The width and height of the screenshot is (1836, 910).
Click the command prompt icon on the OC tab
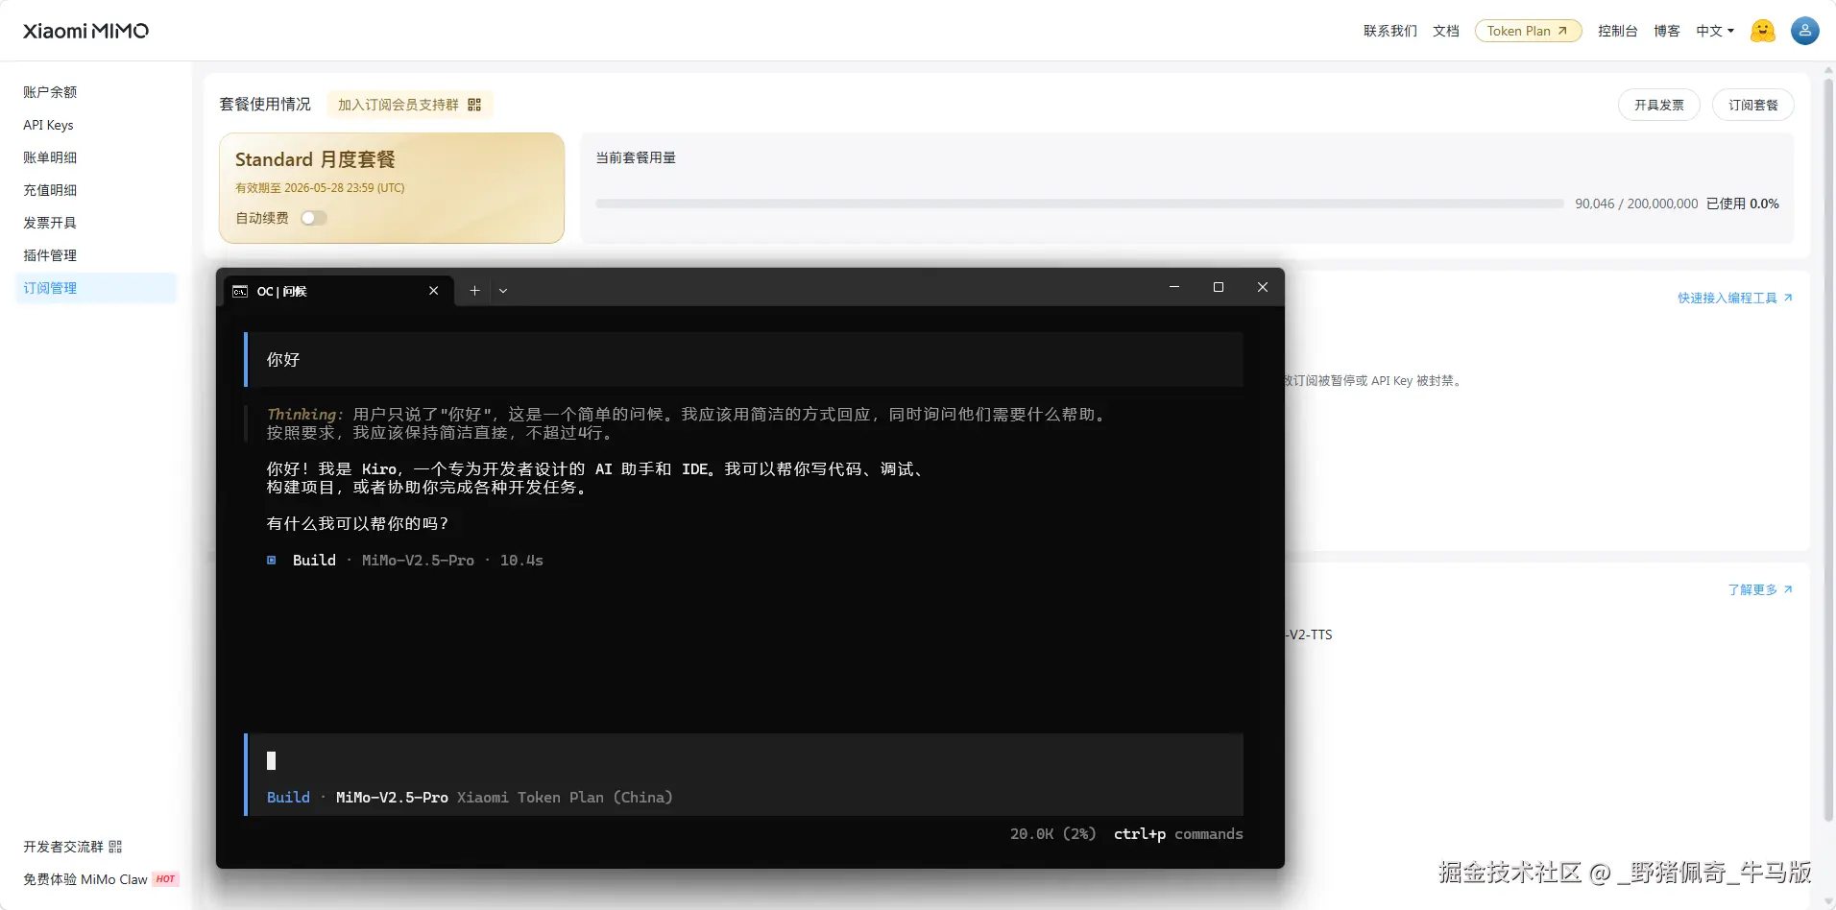click(x=238, y=291)
